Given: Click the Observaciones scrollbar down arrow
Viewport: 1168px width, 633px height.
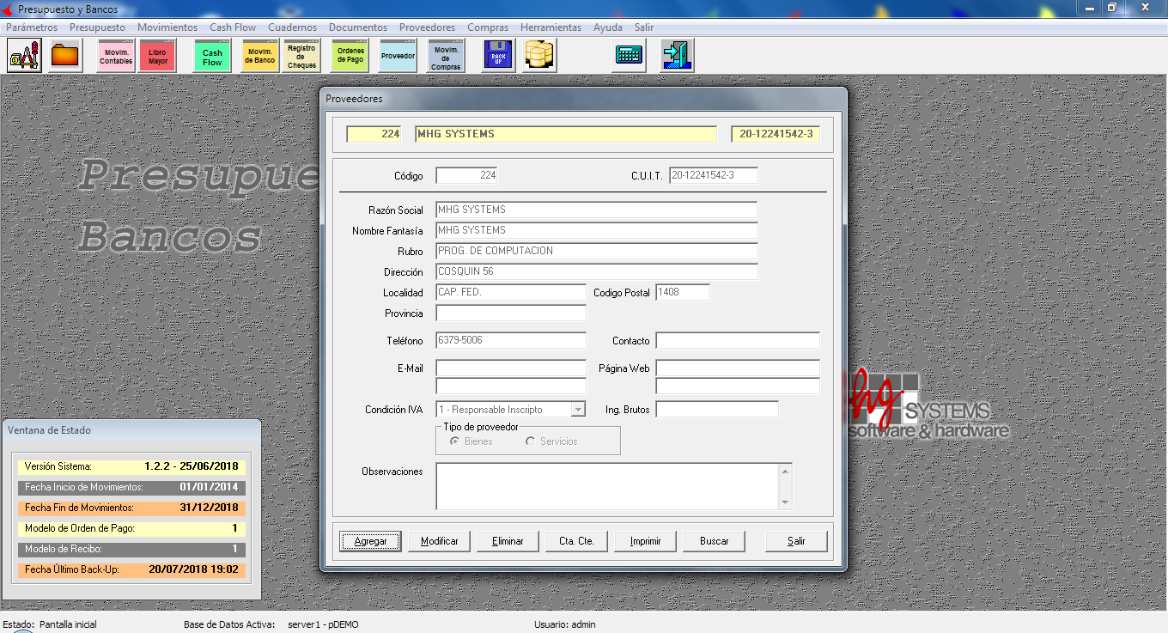Looking at the screenshot, I should [784, 502].
